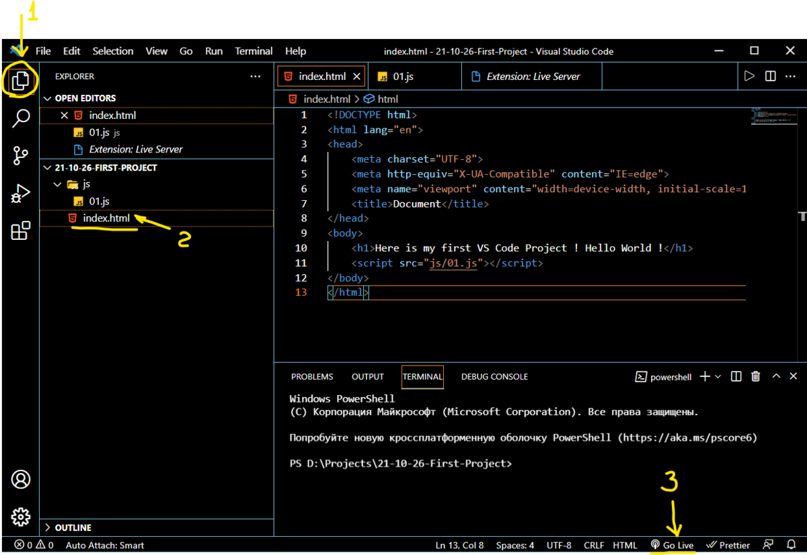
Task: Open the Go menu
Action: 186,51
